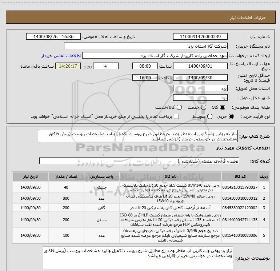Click product code 0814400042711135
Screen dimensions: 280x271
240,220
